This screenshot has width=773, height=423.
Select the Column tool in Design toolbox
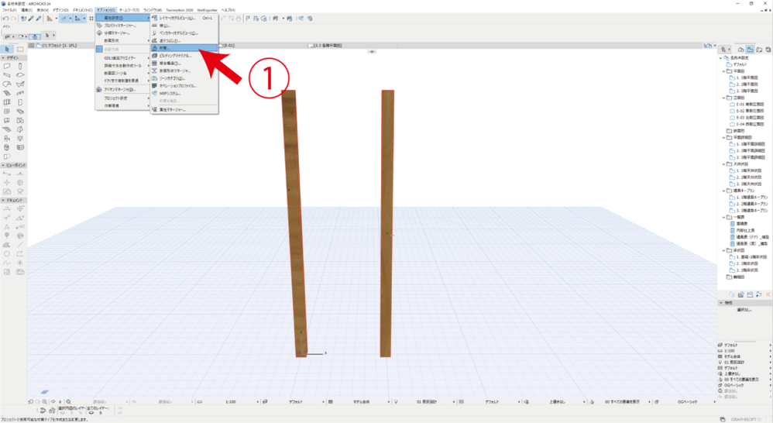[20, 66]
